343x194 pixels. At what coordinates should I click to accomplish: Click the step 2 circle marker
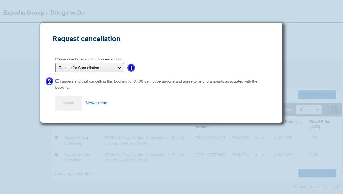pos(49,81)
